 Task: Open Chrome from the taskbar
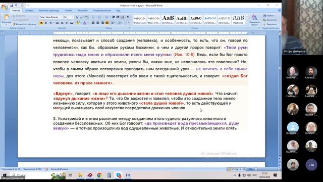pyautogui.click(x=99, y=175)
